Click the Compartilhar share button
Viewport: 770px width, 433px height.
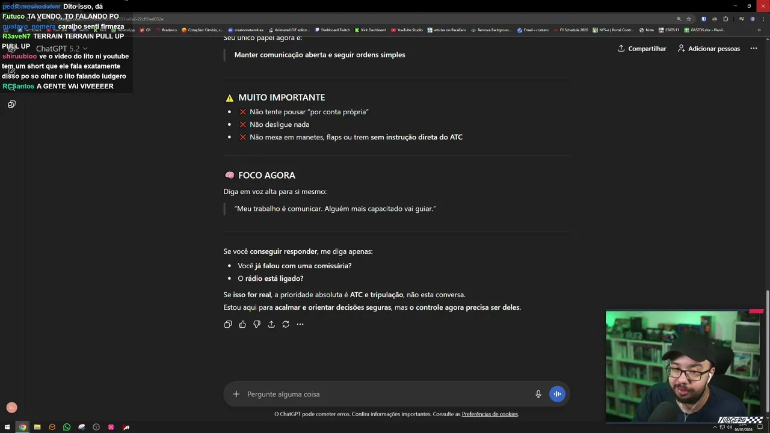[x=641, y=48]
